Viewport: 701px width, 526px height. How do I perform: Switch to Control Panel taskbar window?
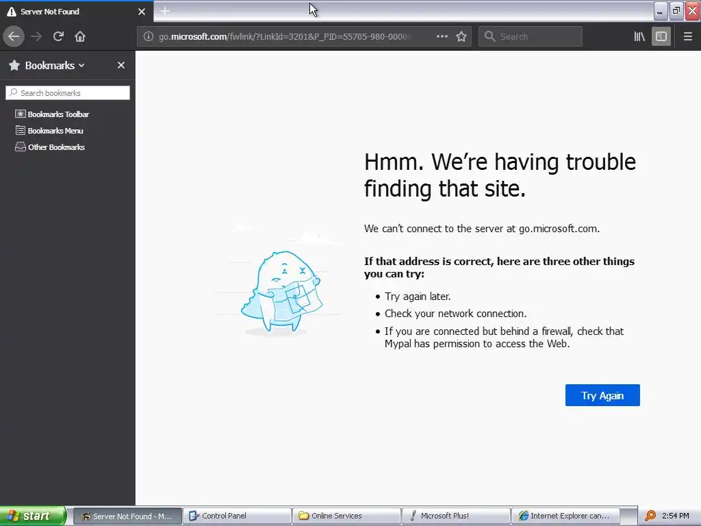(237, 516)
